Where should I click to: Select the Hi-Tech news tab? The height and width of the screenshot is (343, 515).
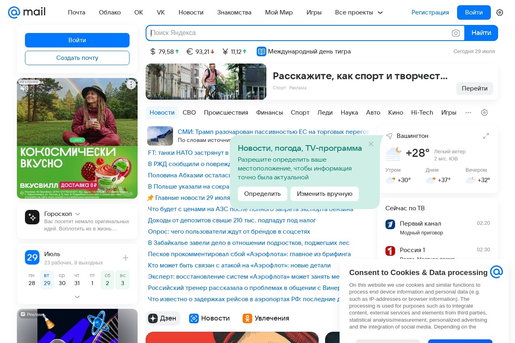point(422,113)
